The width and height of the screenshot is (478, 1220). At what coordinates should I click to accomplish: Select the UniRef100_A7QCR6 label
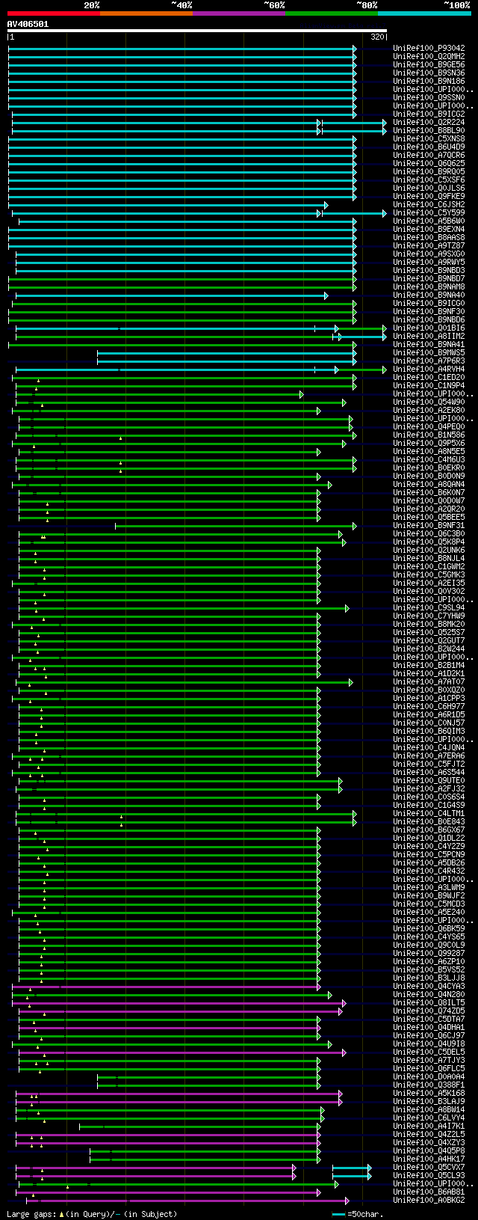coord(429,156)
